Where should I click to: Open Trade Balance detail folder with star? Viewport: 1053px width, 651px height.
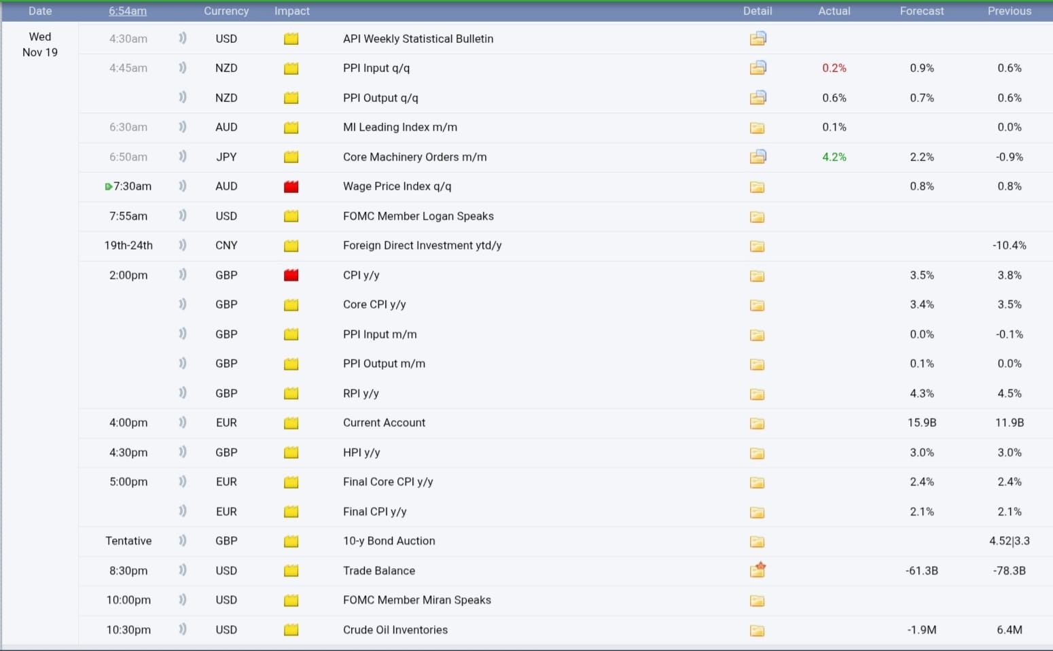pyautogui.click(x=757, y=570)
